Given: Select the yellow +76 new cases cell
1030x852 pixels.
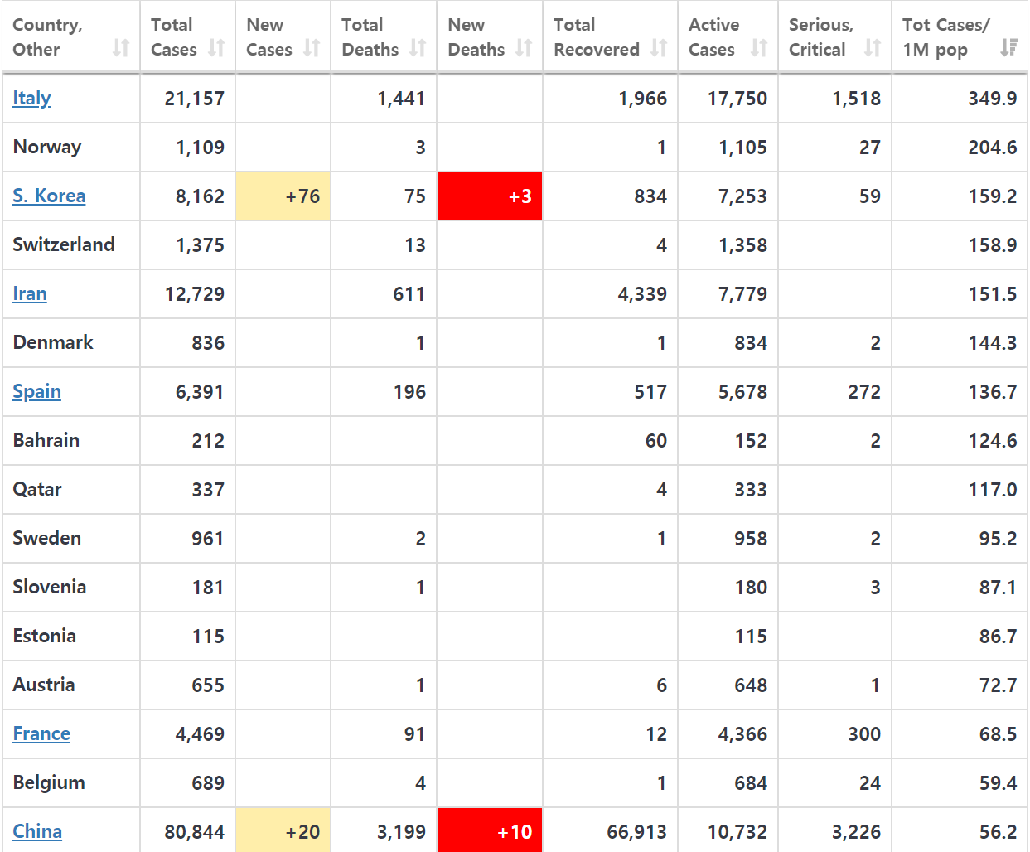Looking at the screenshot, I should [283, 196].
